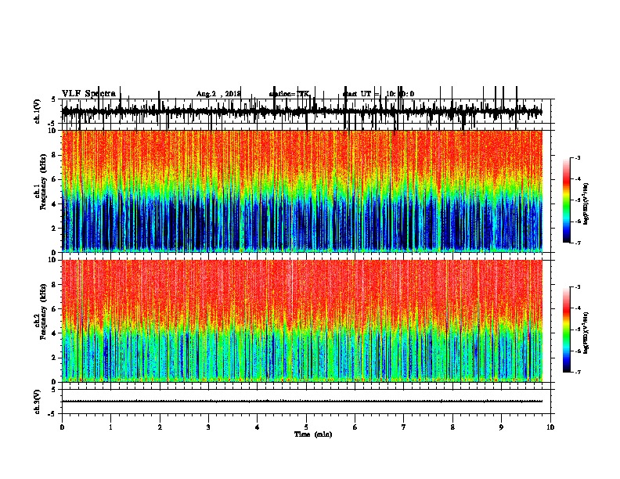
Task: Click the "Time (min)" axis title
Action: click(x=313, y=434)
